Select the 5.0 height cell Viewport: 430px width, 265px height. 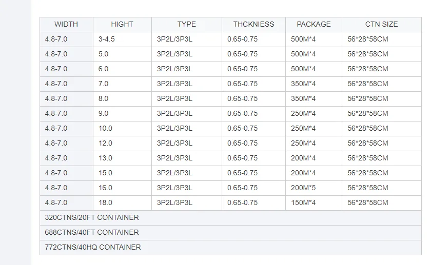(x=104, y=54)
